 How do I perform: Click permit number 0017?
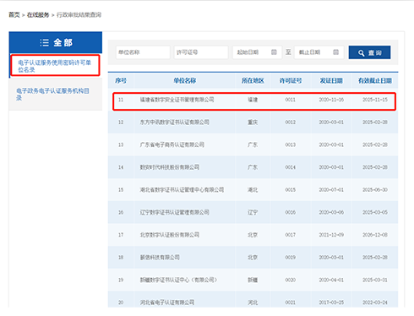pyautogui.click(x=290, y=235)
